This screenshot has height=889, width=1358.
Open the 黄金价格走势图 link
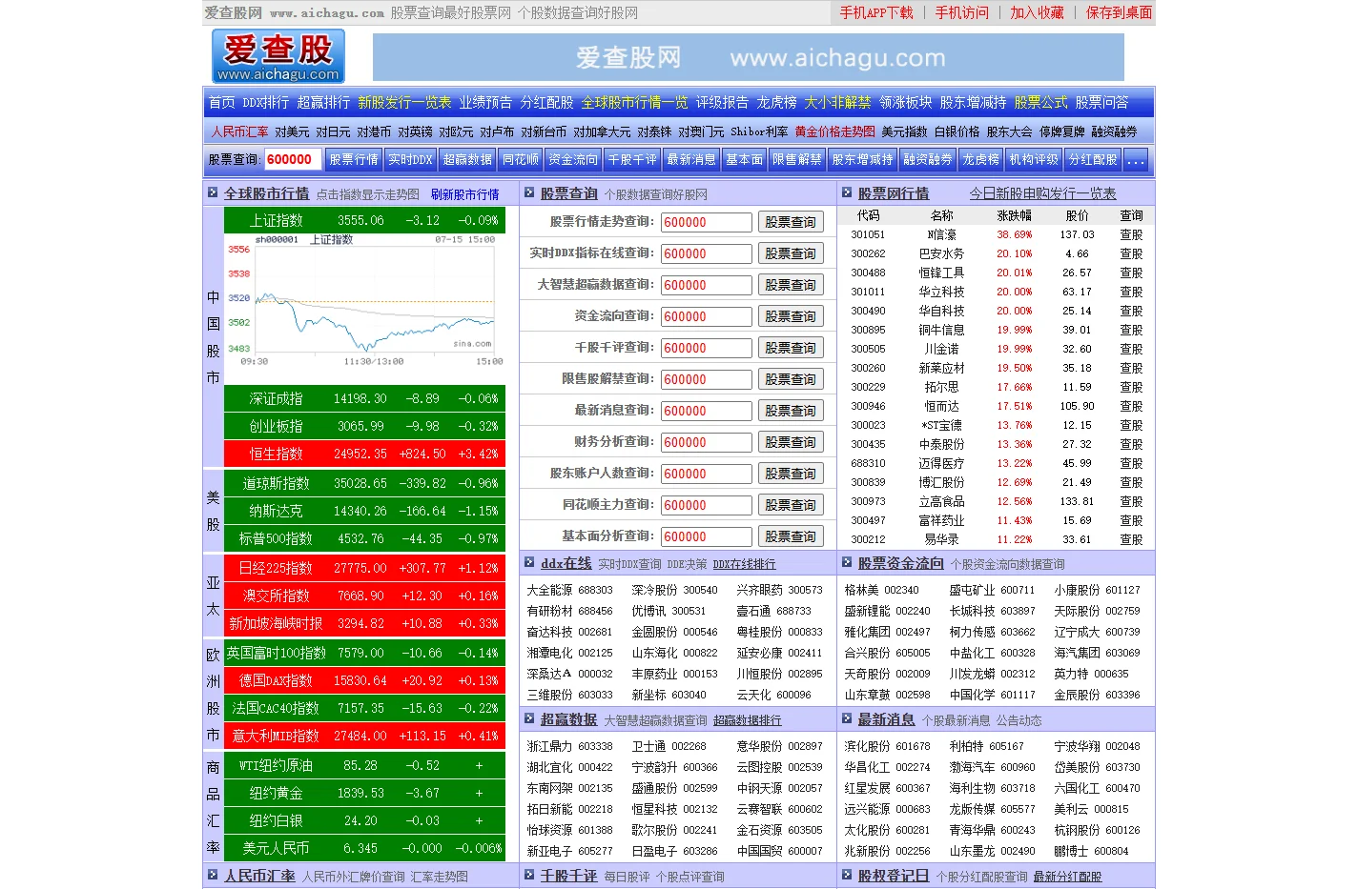tap(834, 131)
